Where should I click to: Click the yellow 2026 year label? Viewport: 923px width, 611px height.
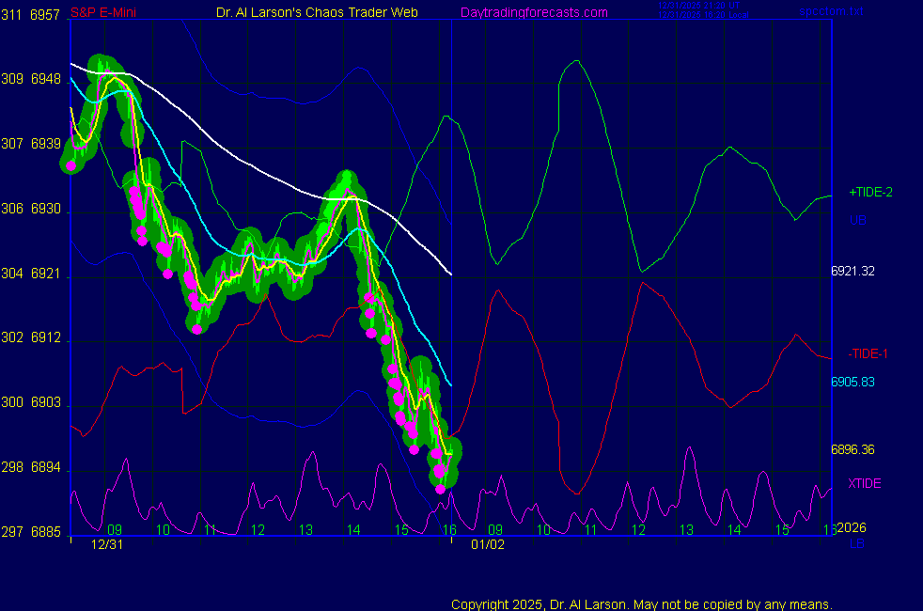click(x=854, y=528)
